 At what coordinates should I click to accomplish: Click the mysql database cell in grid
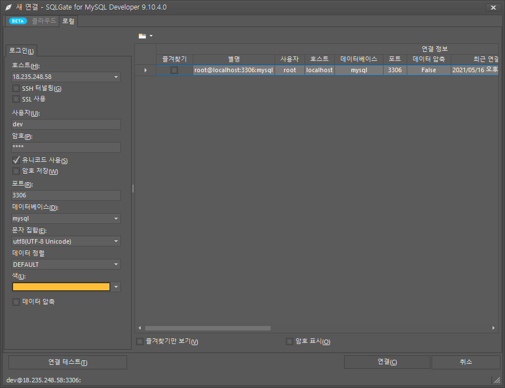359,70
